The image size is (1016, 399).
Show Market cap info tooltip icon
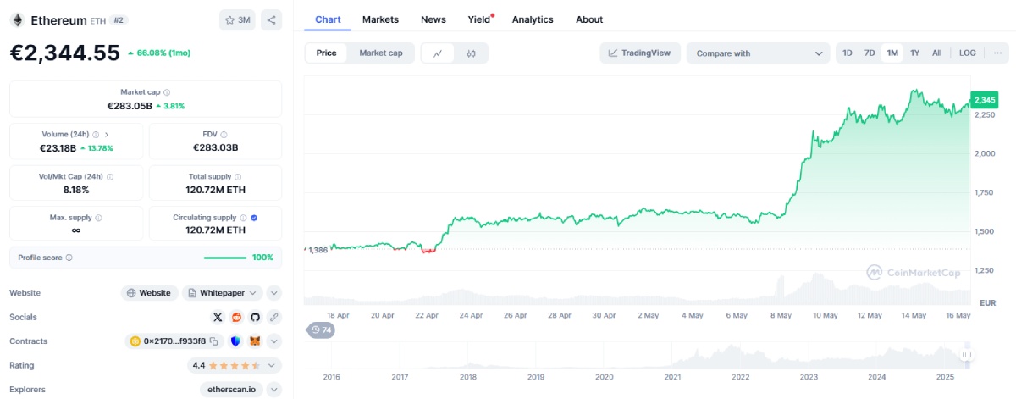(167, 92)
